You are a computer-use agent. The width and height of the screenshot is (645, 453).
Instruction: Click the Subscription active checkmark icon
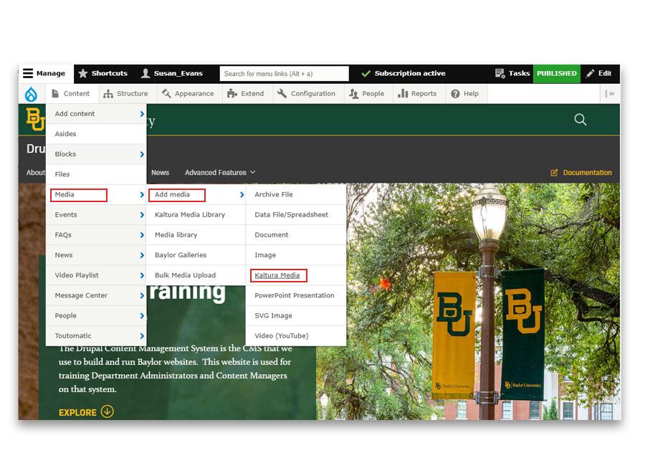(365, 74)
